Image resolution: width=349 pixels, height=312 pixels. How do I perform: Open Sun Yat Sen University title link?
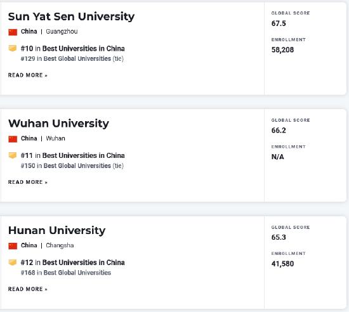click(71, 16)
